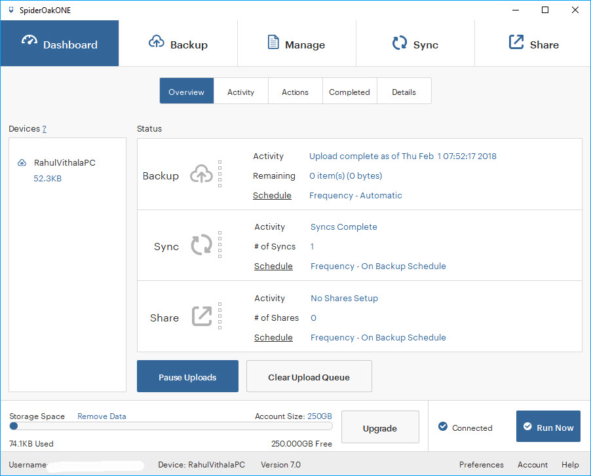Click the dotted progress indicator in Backup row
The height and width of the screenshot is (476, 591).
click(x=219, y=174)
